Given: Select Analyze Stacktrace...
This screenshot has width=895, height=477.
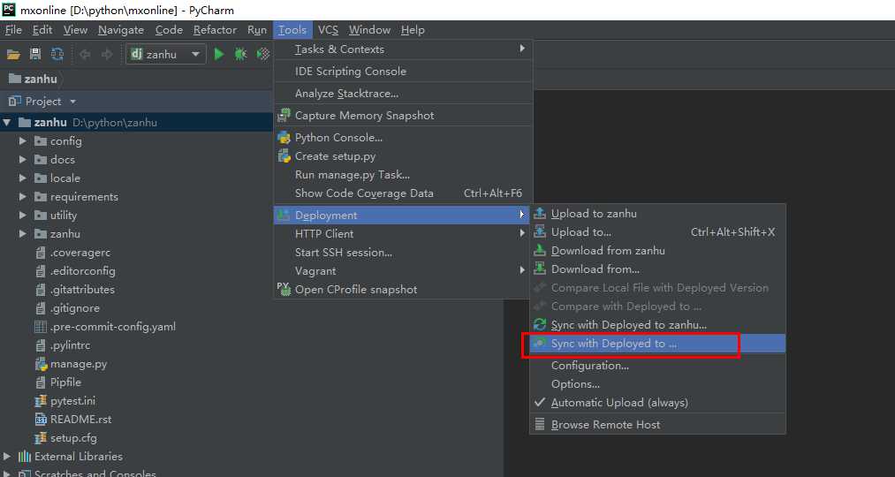Looking at the screenshot, I should tap(403, 94).
